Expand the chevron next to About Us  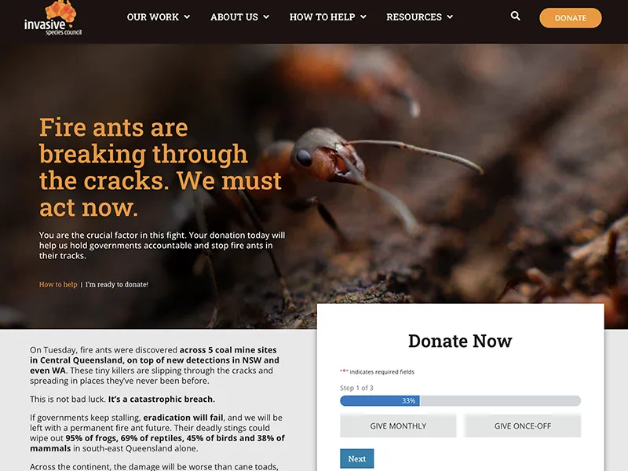[x=266, y=16]
